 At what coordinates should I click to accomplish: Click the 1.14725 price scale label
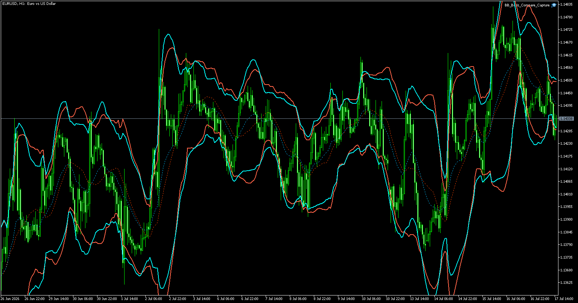[x=566, y=30]
